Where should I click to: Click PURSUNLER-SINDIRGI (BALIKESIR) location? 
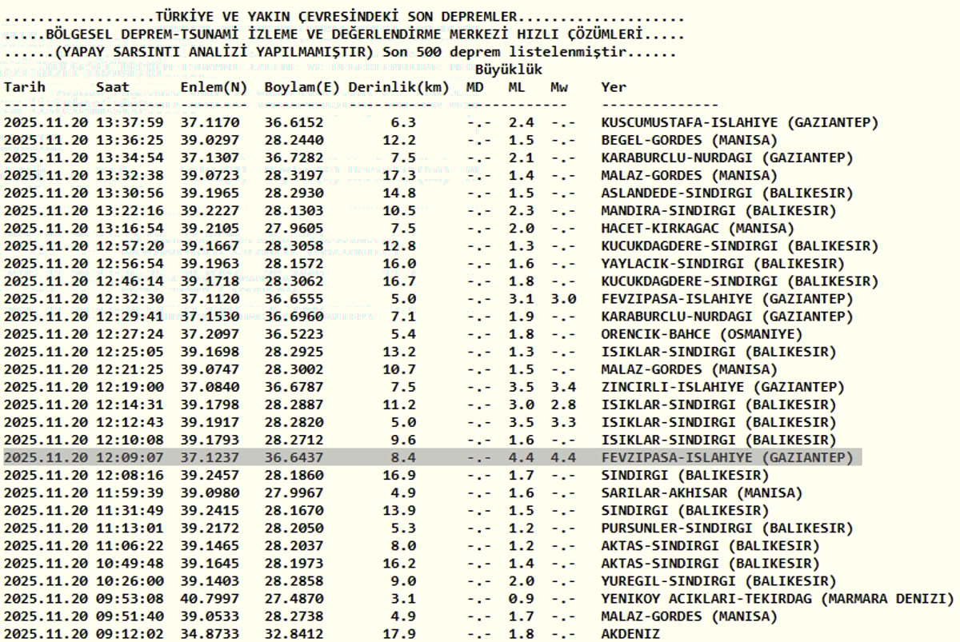(x=727, y=528)
